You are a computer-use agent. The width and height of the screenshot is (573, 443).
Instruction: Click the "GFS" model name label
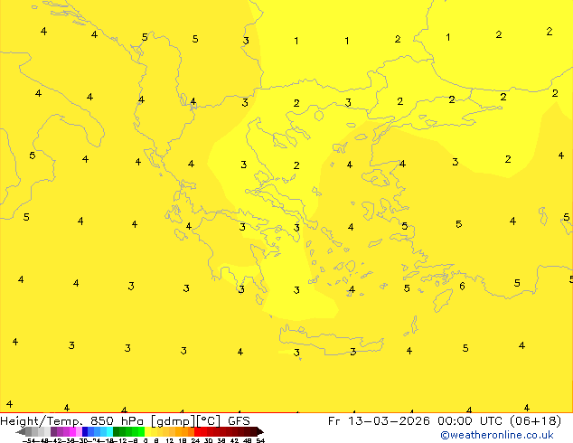click(x=239, y=421)
